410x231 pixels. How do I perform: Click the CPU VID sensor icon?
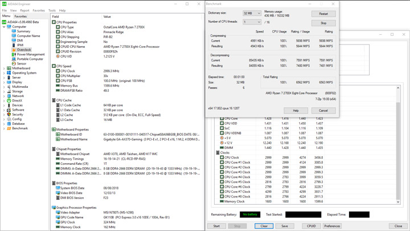pos(58,56)
